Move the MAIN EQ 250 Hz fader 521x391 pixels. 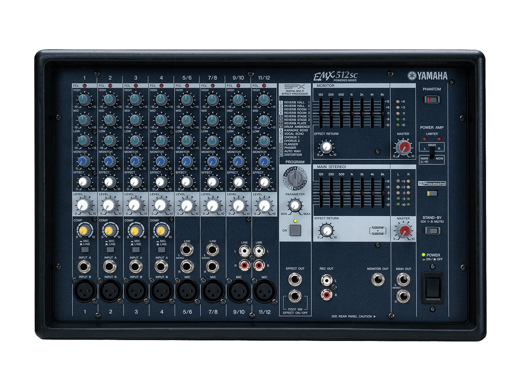[331, 192]
